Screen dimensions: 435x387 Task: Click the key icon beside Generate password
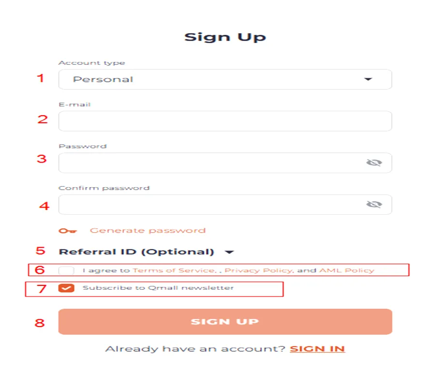pyautogui.click(x=67, y=231)
